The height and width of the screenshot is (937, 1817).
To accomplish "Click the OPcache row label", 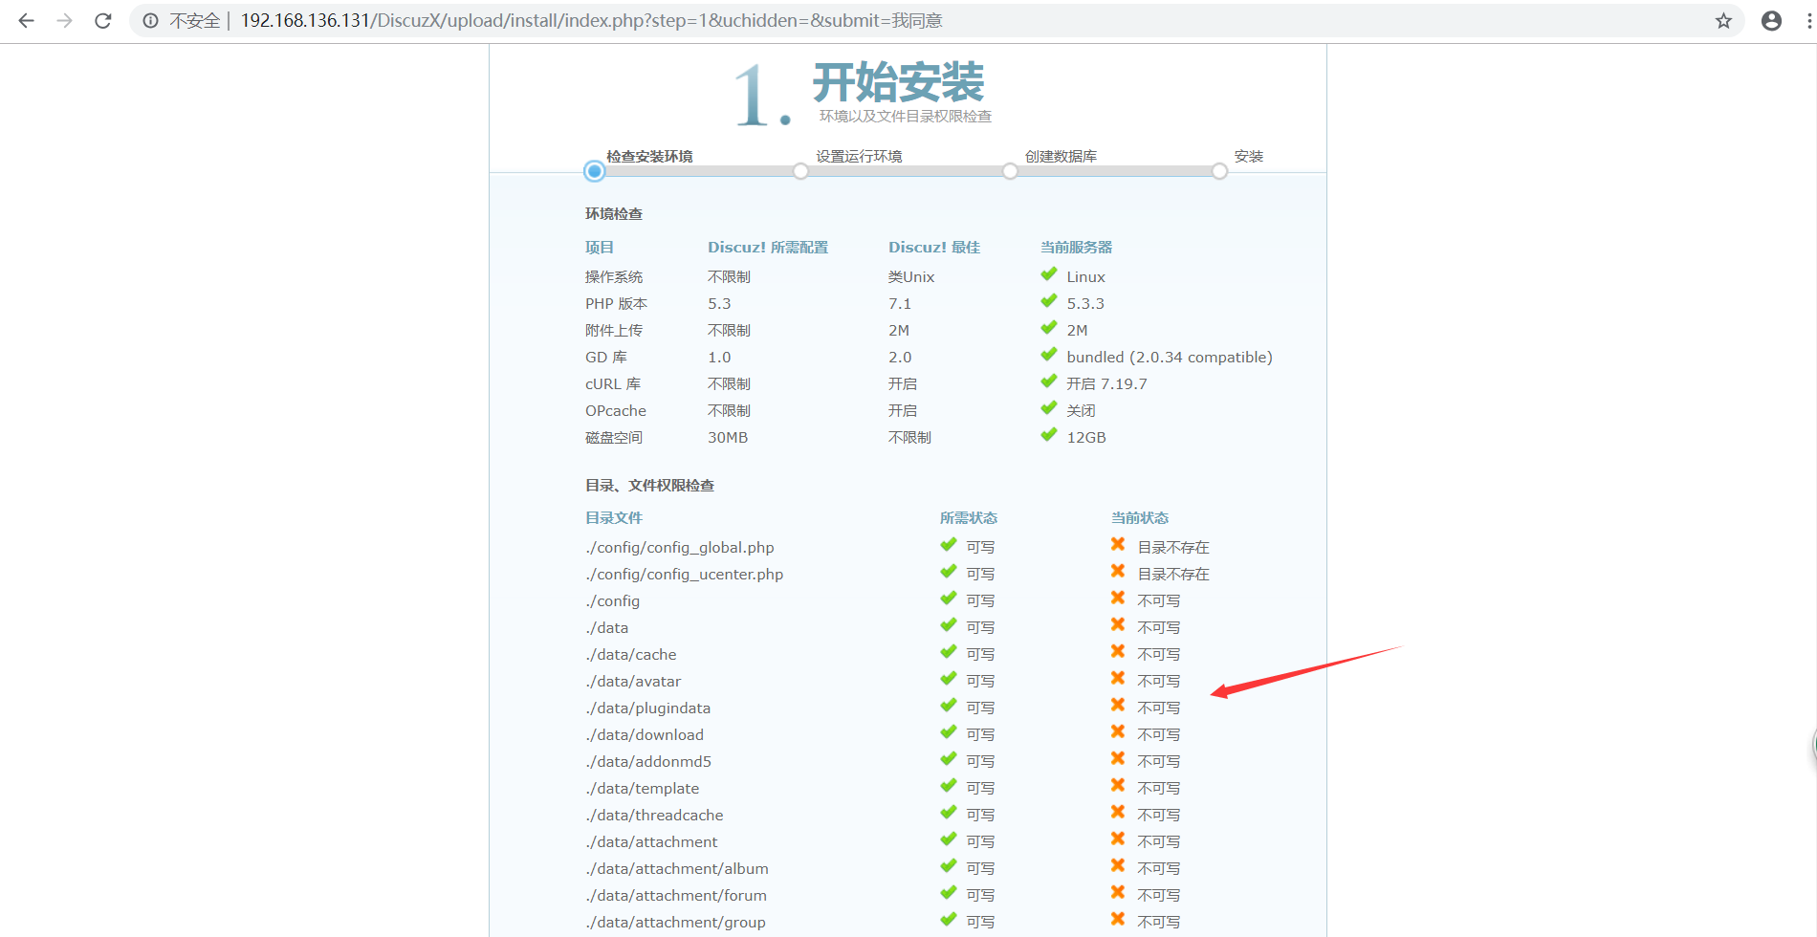I will click(616, 411).
